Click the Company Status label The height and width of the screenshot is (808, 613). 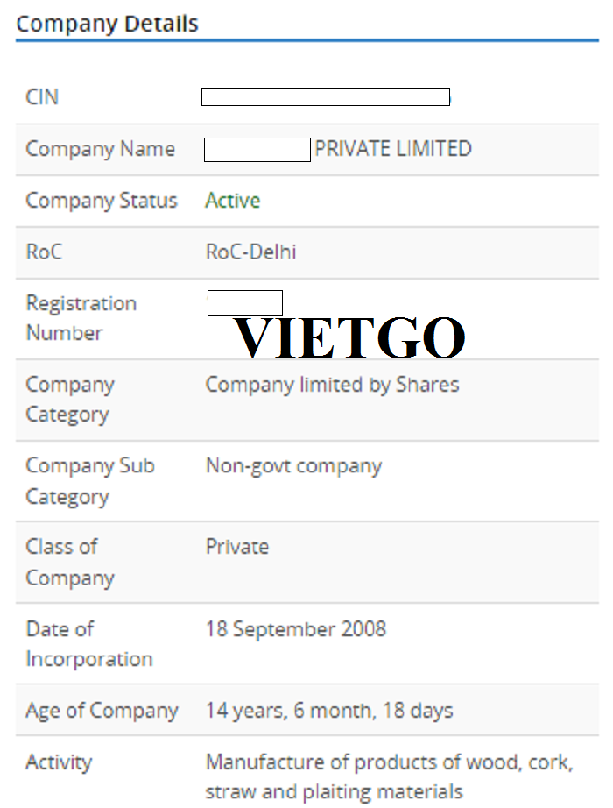point(102,201)
